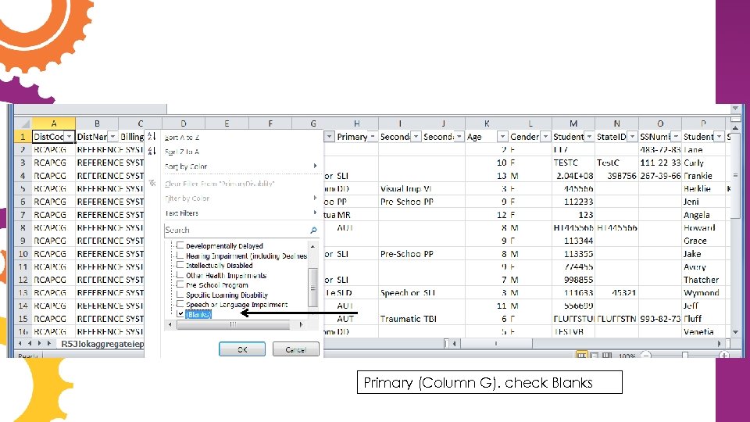Image resolution: width=750 pixels, height=422 pixels.
Task: Expand the Text Filters submenu arrow
Action: point(315,213)
